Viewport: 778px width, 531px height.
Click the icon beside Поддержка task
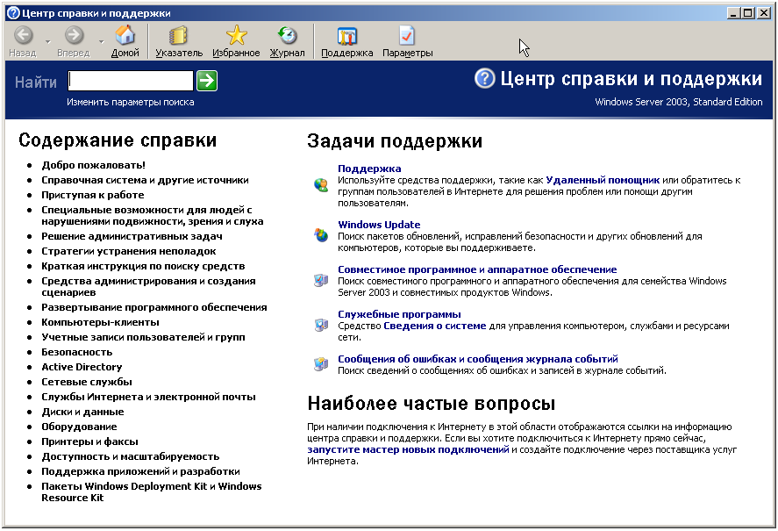[x=321, y=185]
